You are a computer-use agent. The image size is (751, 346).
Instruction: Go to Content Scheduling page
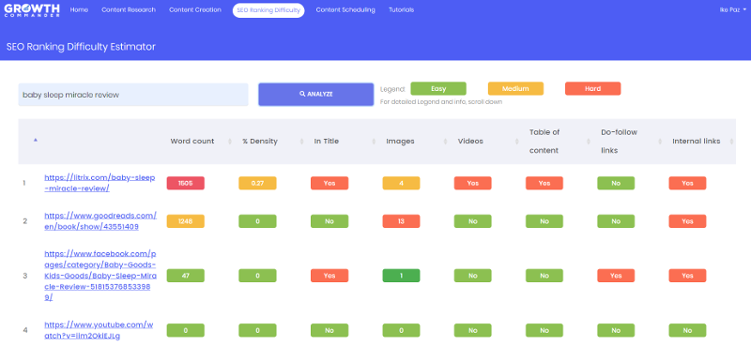click(x=345, y=10)
